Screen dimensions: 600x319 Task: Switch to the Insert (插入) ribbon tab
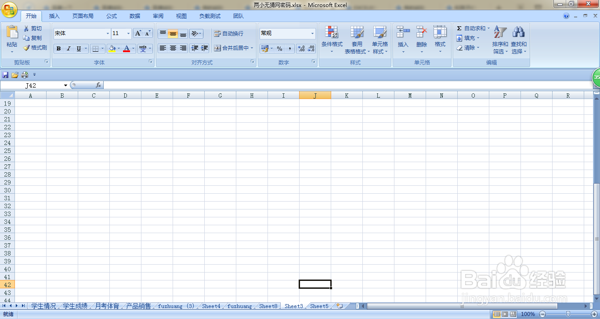point(54,16)
